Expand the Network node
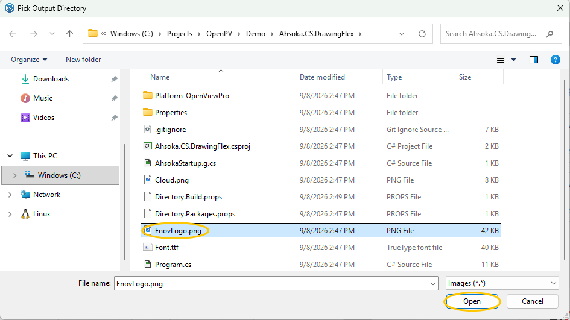Viewport: 570px width, 320px height. pos(10,195)
